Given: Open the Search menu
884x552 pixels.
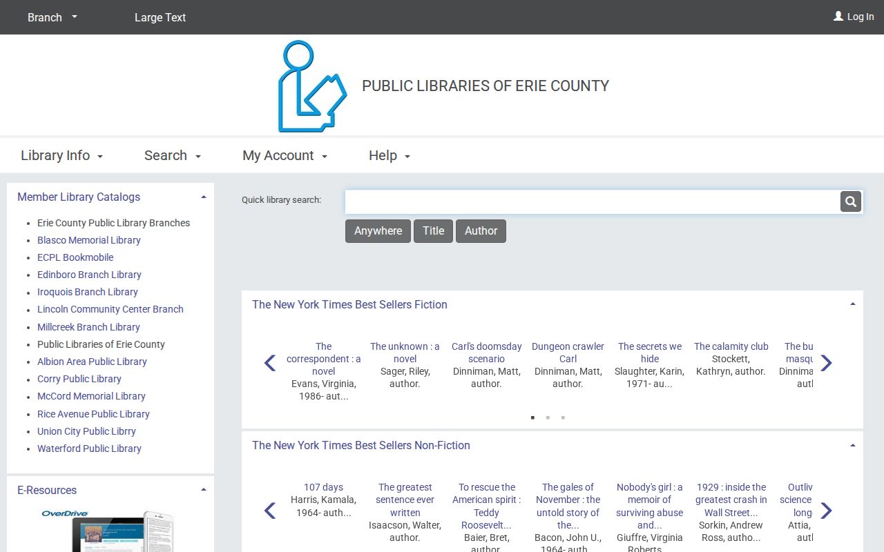Looking at the screenshot, I should click(x=173, y=155).
